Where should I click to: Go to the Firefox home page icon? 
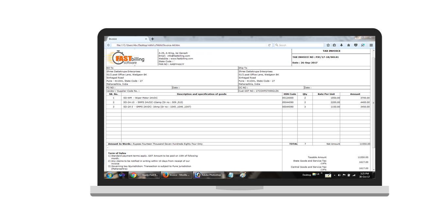(x=348, y=45)
